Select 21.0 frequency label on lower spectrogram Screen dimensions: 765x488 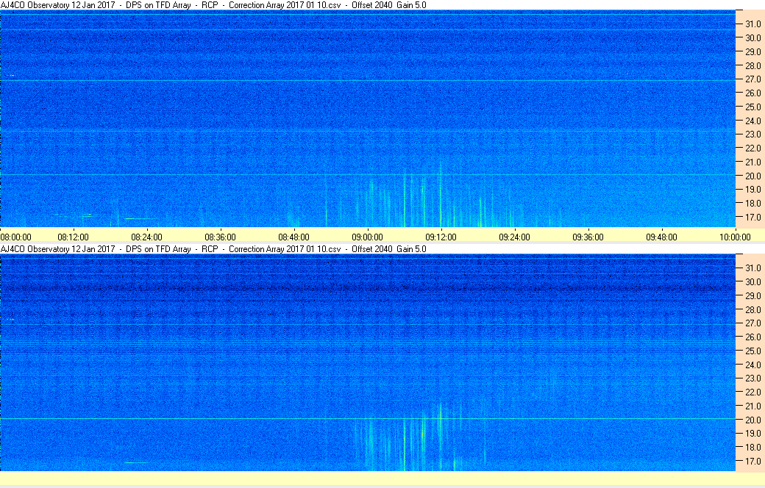[752, 406]
